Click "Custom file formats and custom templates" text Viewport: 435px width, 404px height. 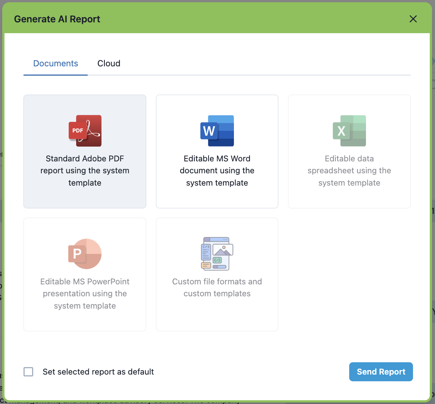[x=217, y=288]
